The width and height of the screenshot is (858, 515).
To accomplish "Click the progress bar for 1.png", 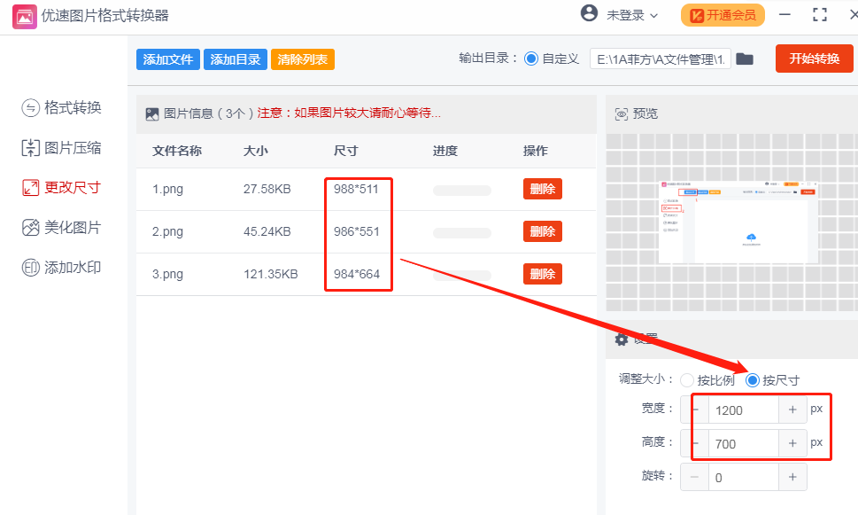I will (x=462, y=190).
